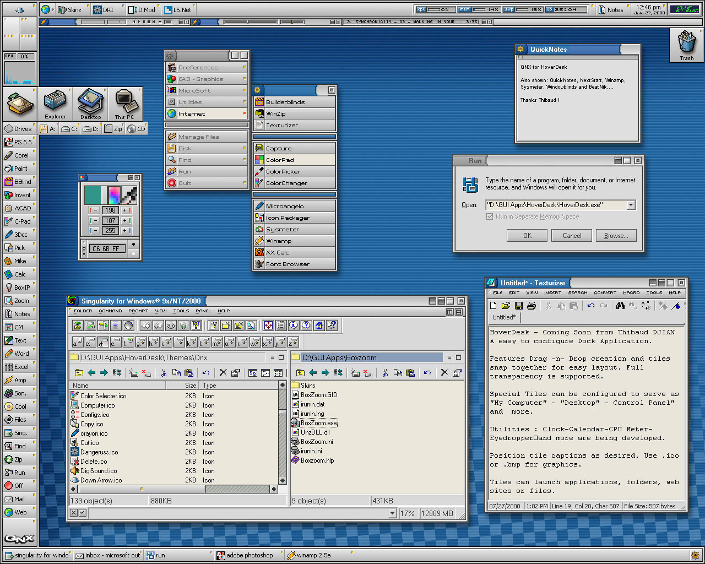Click the Browse... button in Run dialog
The image size is (705, 564).
616,236
